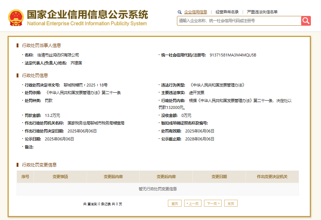The width and height of the screenshot is (321, 220).
Task: Click small magnifier icon beside 企业信用信息
Action: coord(179,12)
